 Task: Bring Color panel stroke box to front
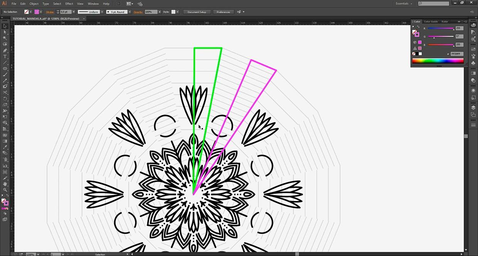tap(417, 34)
